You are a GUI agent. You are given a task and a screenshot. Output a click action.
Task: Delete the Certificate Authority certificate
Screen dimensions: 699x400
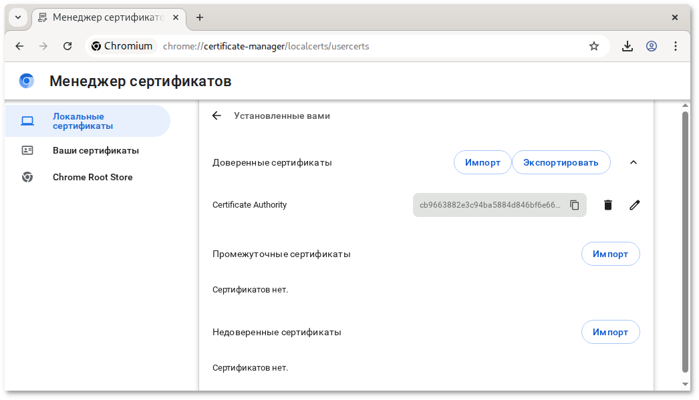tap(607, 205)
